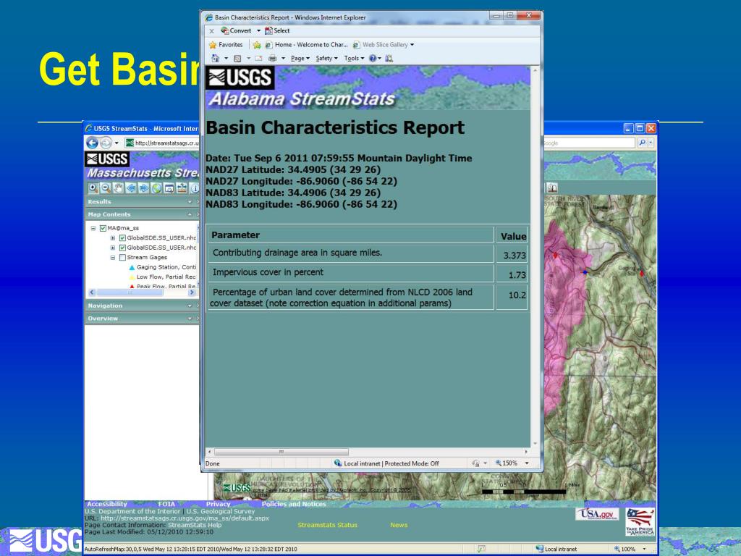The height and width of the screenshot is (556, 741).
Task: Expand the Navigation panel arrow
Action: point(190,306)
